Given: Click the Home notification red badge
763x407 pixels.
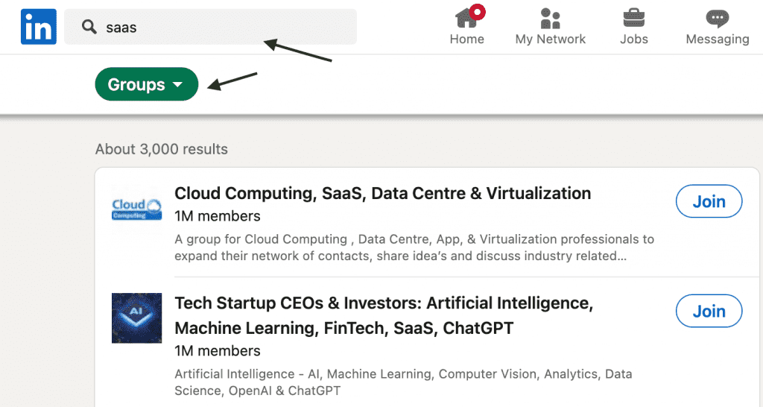Looking at the screenshot, I should pos(476,11).
